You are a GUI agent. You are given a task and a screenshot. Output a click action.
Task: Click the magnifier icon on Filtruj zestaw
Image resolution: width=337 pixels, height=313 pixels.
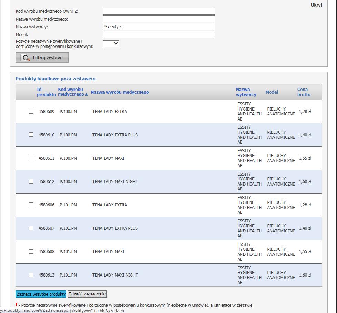[26, 58]
